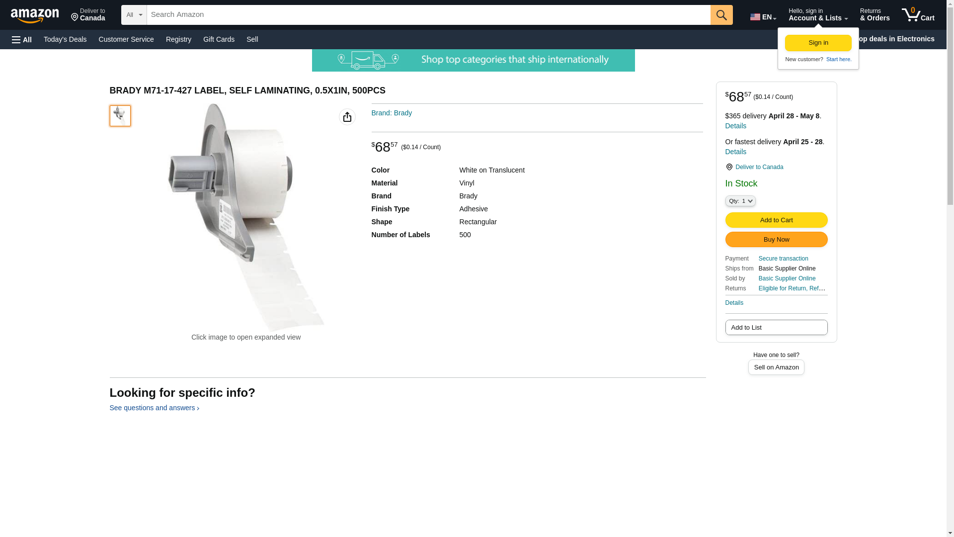
Task: Click inside the Search Amazon field
Action: 428,15
